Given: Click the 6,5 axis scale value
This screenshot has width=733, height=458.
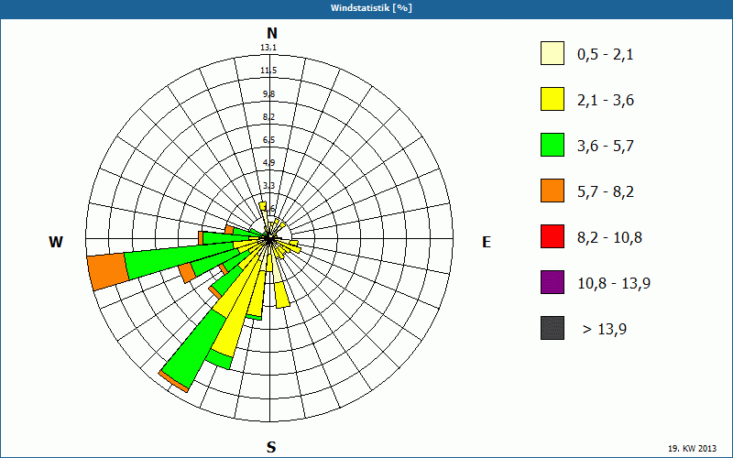Looking at the screenshot, I should (268, 140).
